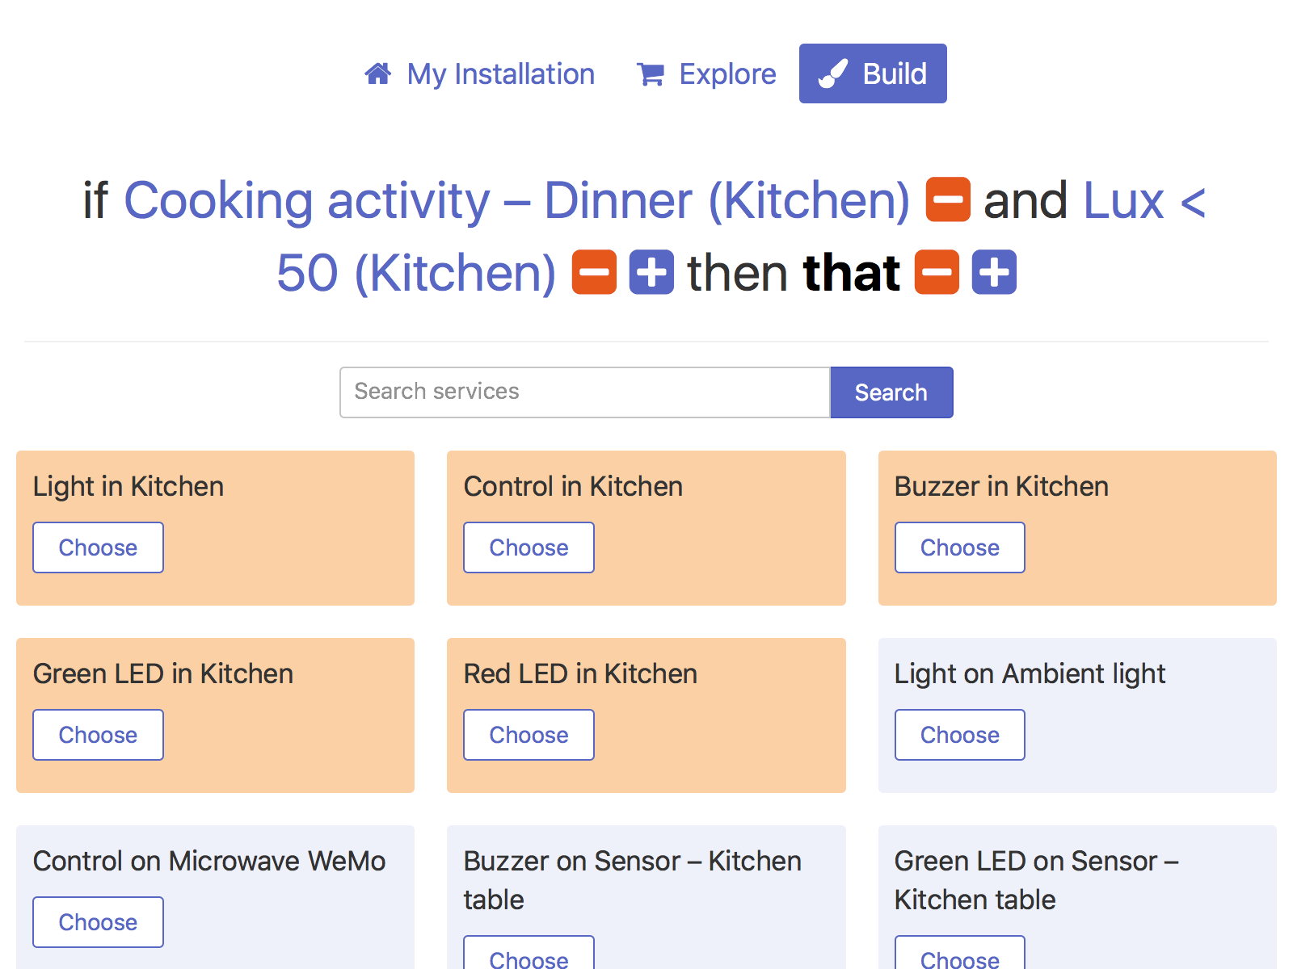Click the paintbrush icon on Build
The height and width of the screenshot is (969, 1293).
(833, 74)
